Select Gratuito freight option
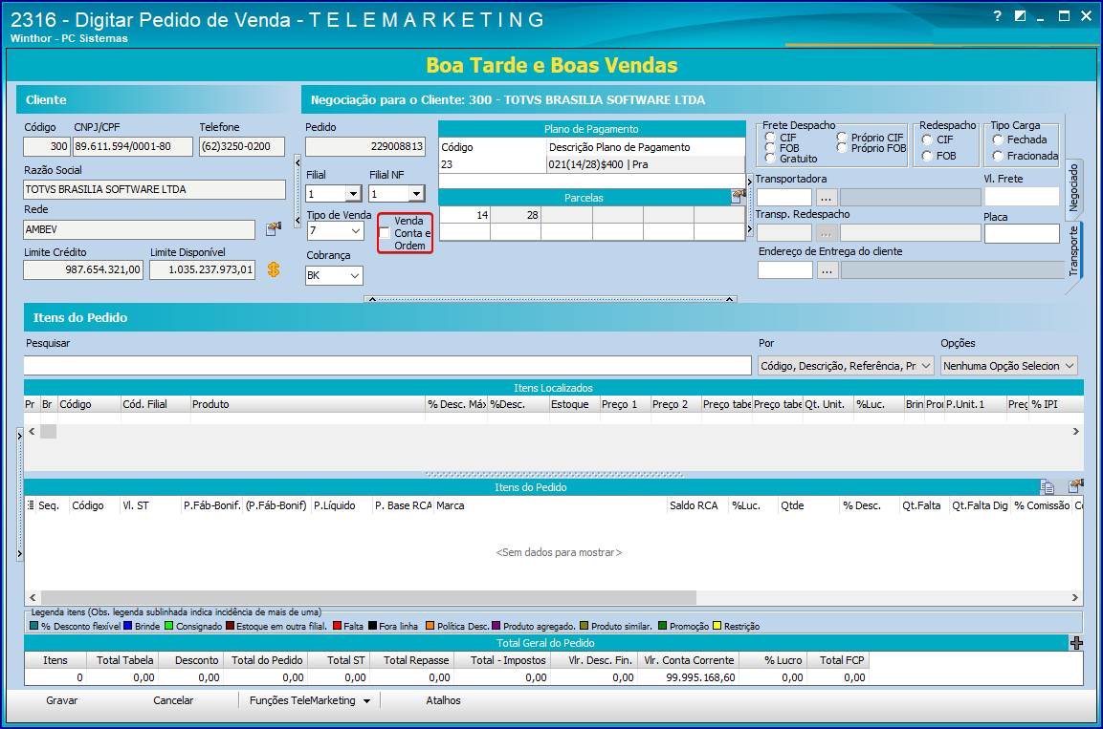1103x729 pixels. (770, 159)
